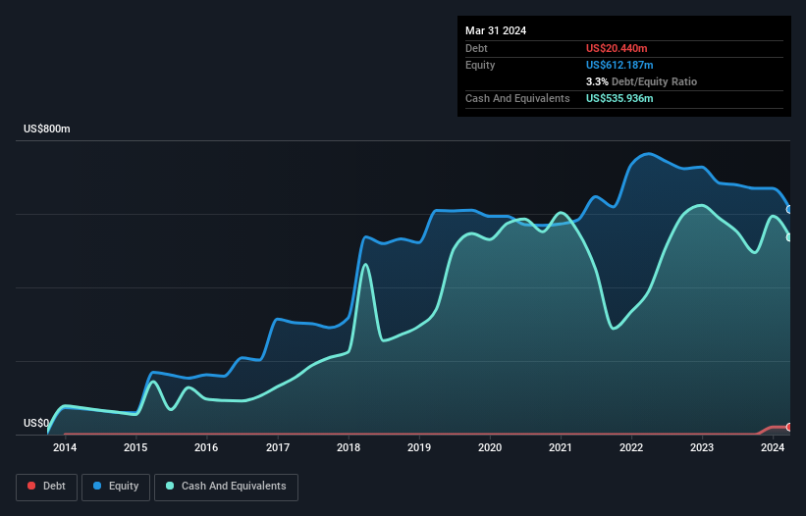This screenshot has height=516, width=806.
Task: Click the teal Cash And Equivalents legend dot
Action: click(x=170, y=486)
